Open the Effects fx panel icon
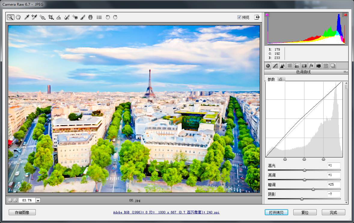The image size is (354, 223). [x=311, y=66]
